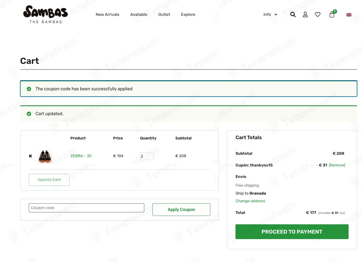Click the Update Cart button
The image size is (362, 262).
click(49, 180)
